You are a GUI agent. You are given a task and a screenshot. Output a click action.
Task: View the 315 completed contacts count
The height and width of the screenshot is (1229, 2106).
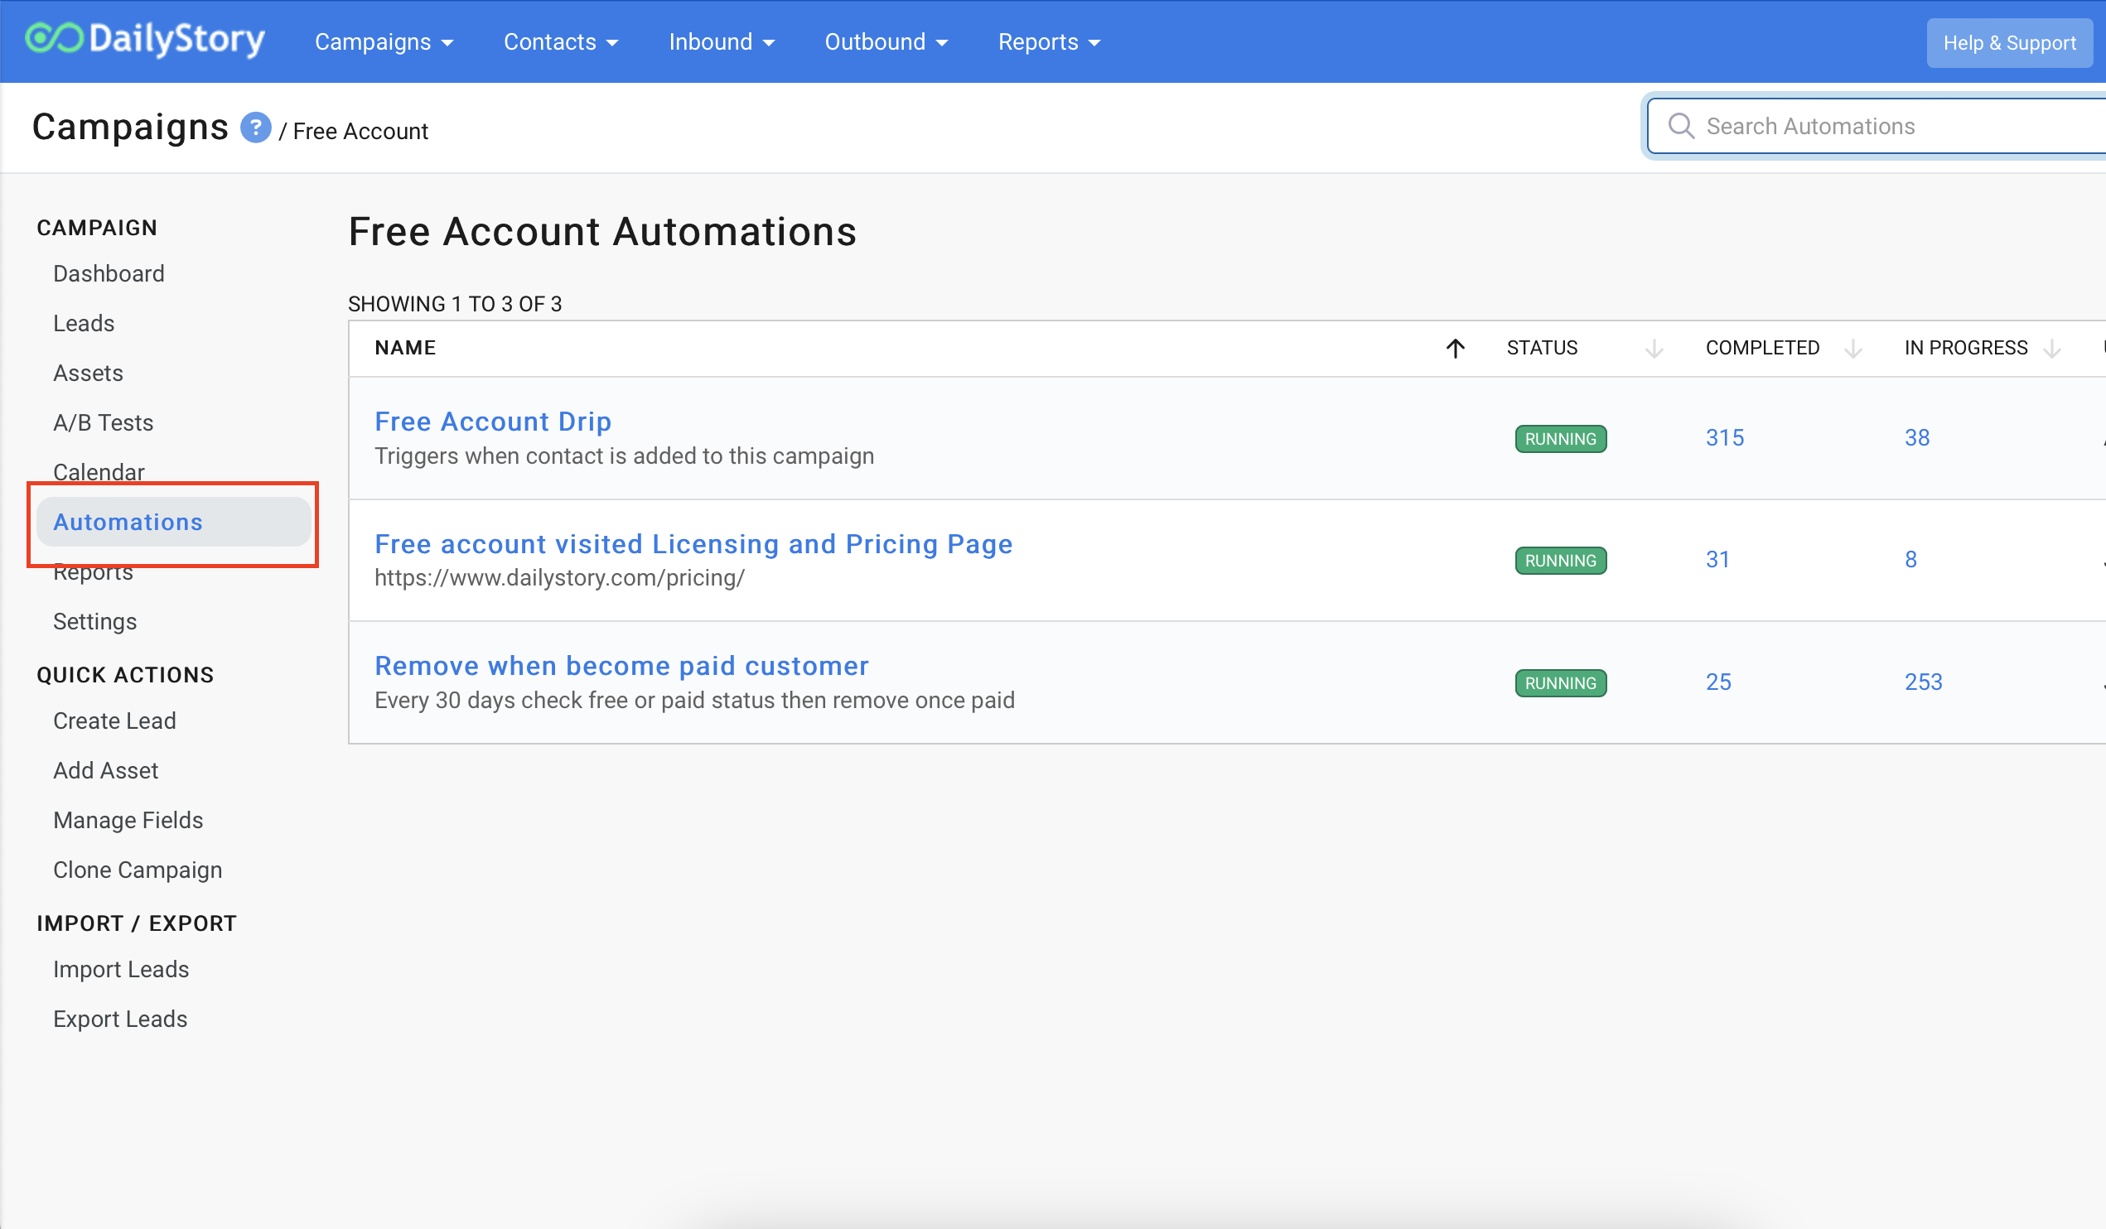(1724, 438)
